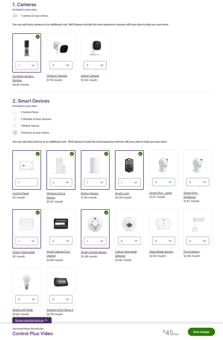Click the Amazon Echo Show 5 image
The width and height of the screenshot is (223, 340).
tap(61, 282)
